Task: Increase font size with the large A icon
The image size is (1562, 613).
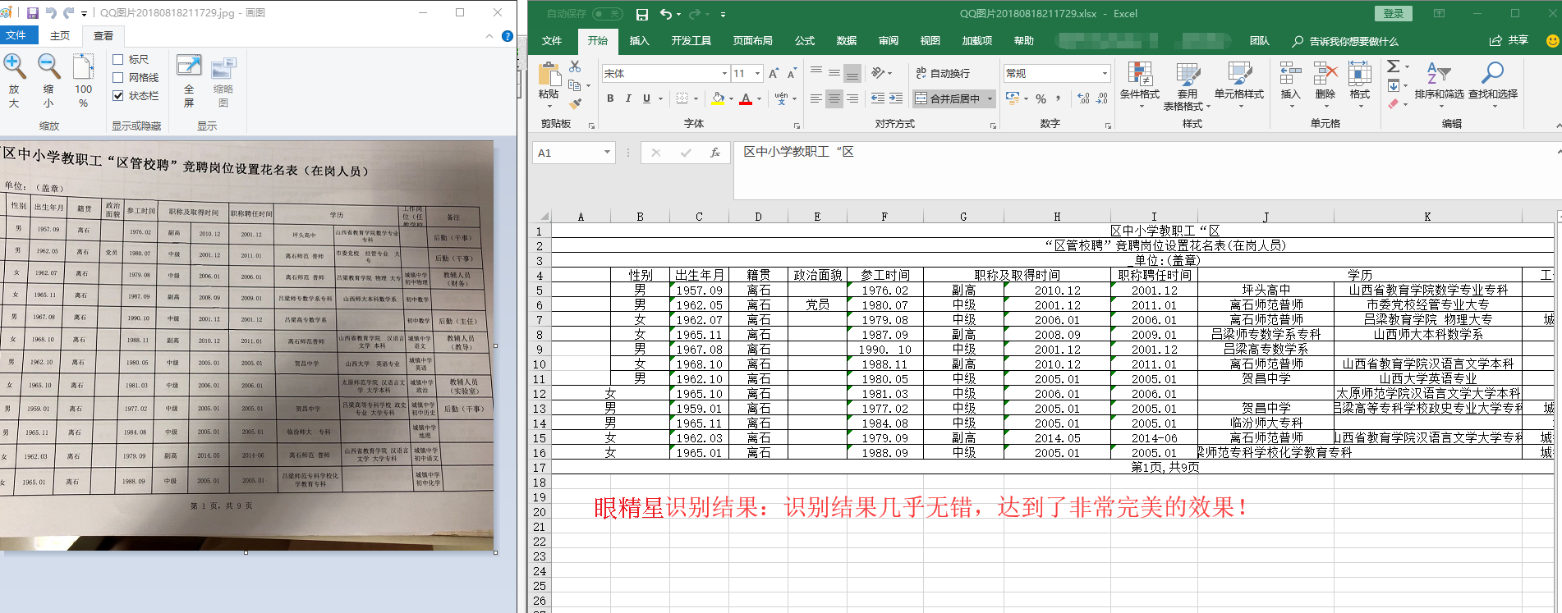Action: [774, 74]
